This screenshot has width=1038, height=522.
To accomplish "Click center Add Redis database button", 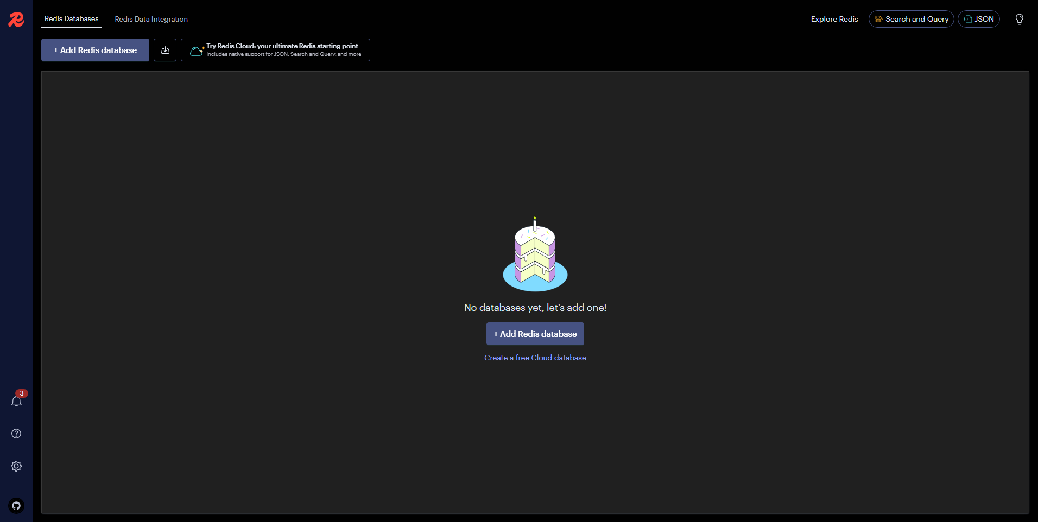I will pos(535,334).
